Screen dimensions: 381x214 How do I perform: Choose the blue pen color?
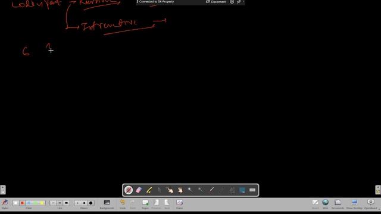pos(29,203)
